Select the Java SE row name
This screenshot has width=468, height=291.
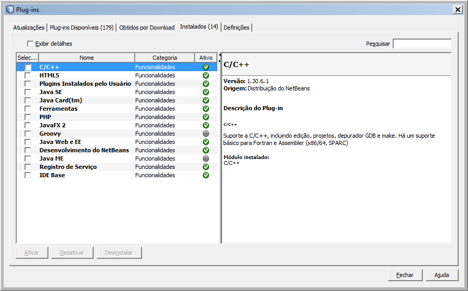point(50,92)
